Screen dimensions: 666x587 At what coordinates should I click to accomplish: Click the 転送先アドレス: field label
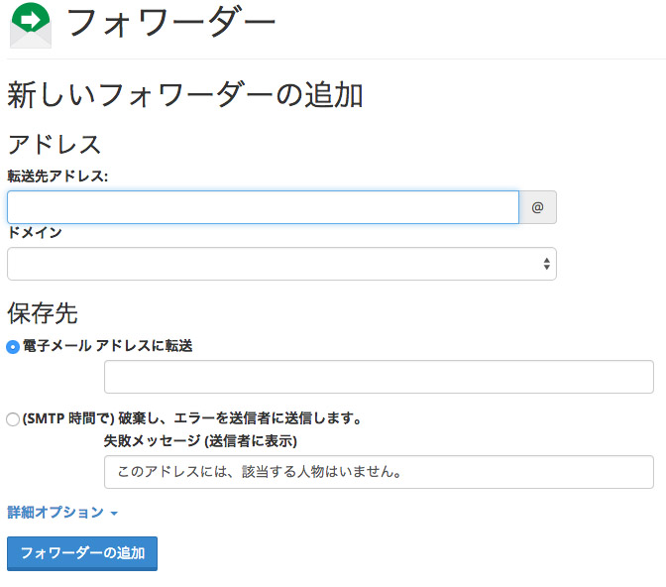coord(57,176)
